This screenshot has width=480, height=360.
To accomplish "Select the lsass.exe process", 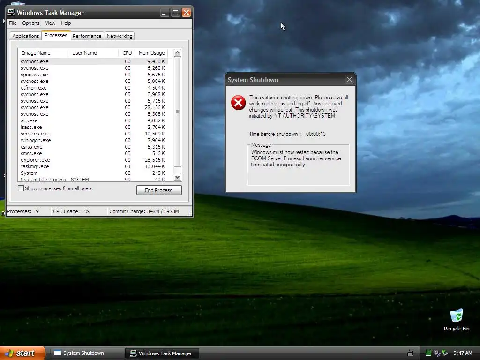I will point(93,127).
